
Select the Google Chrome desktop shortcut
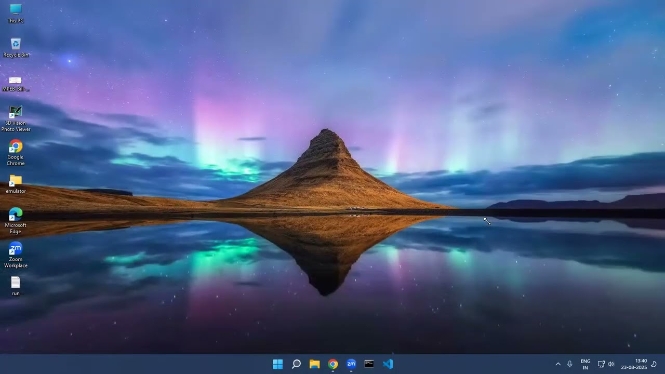coord(16,153)
